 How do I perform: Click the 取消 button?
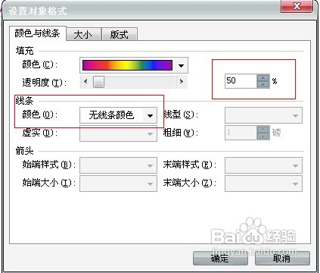click(x=282, y=259)
